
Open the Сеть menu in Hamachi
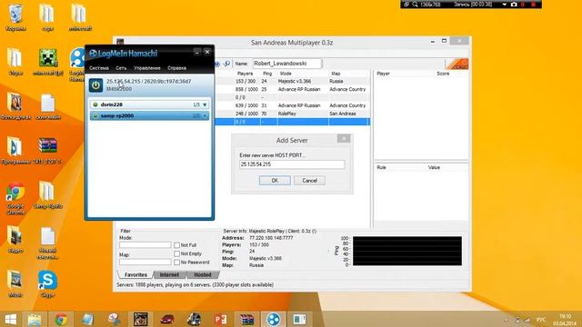pos(121,68)
